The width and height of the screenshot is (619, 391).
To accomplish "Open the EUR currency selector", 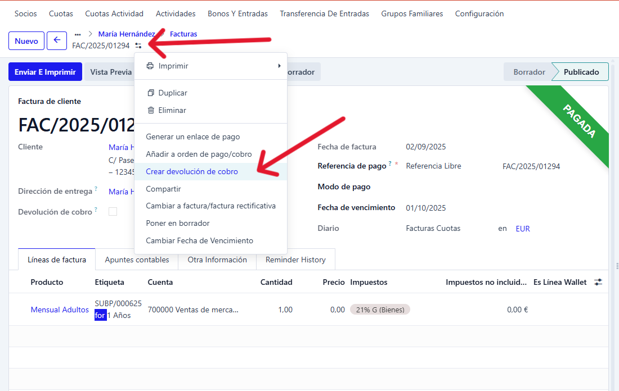I will click(x=523, y=229).
